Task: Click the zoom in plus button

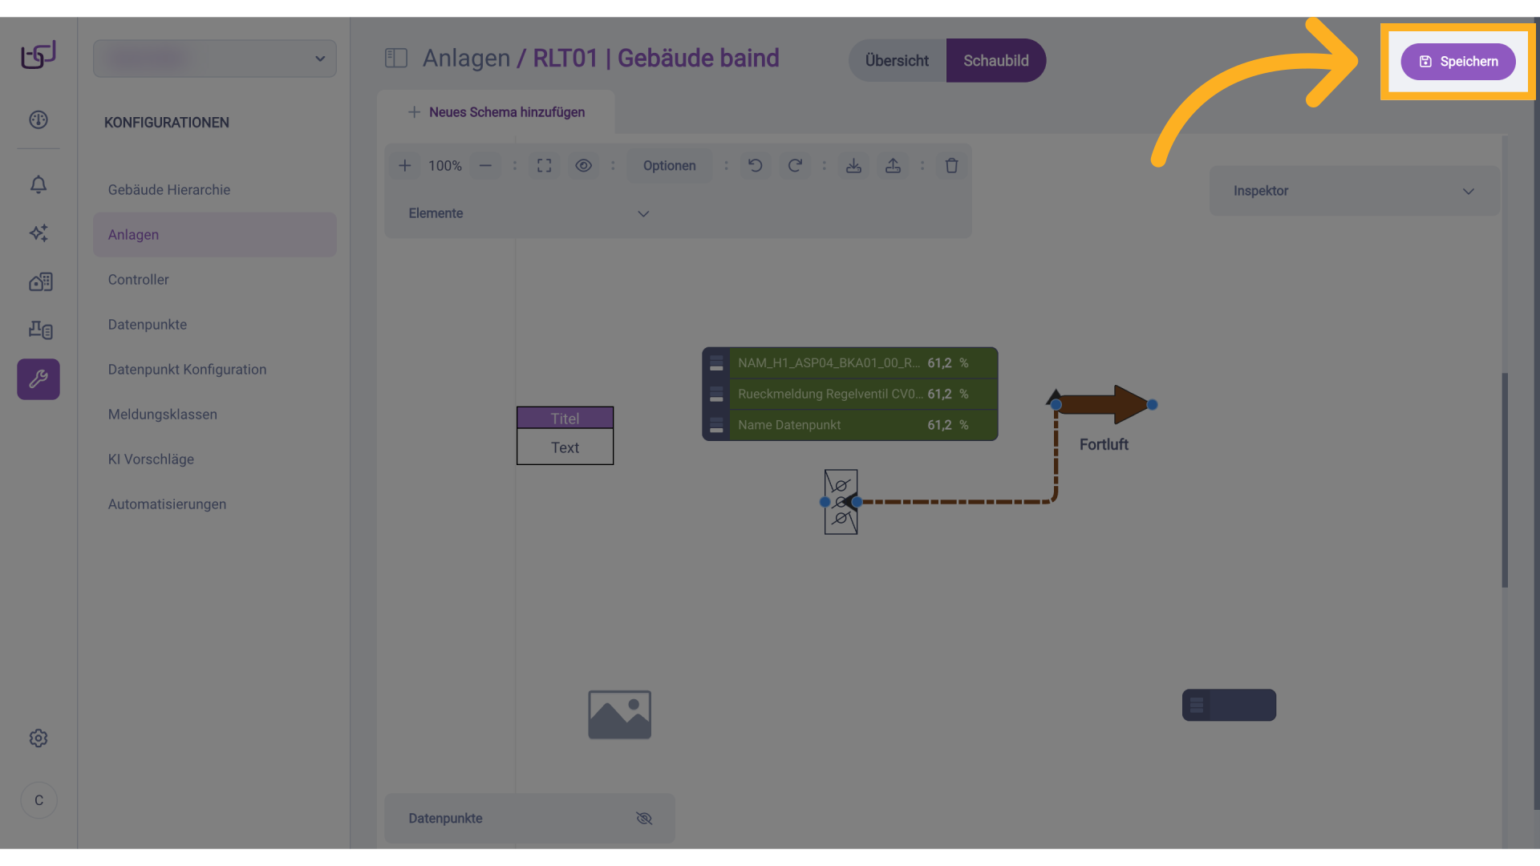Action: [x=405, y=165]
